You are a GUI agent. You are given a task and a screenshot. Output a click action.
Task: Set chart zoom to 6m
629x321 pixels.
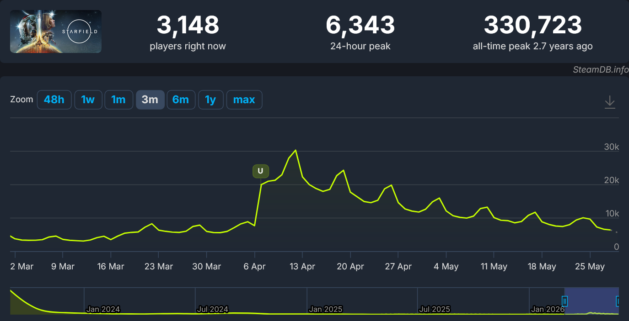(x=181, y=100)
